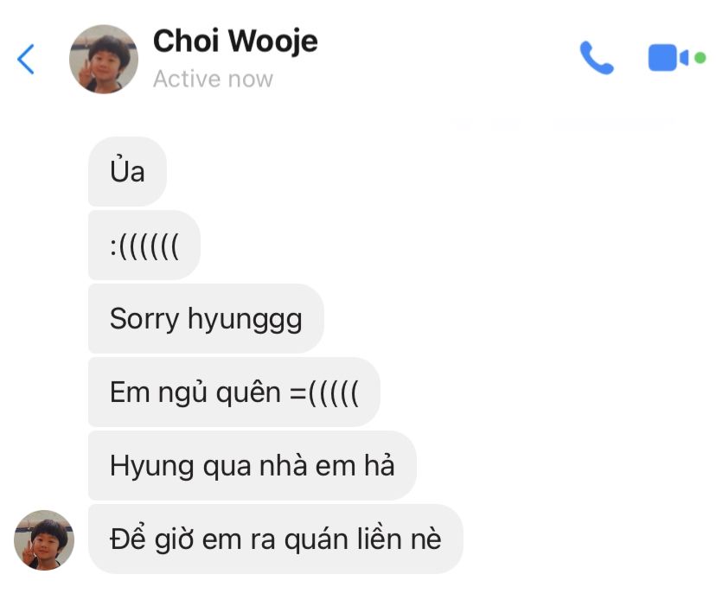
Task: Select the ':((((((' message bubble
Action: click(x=144, y=246)
